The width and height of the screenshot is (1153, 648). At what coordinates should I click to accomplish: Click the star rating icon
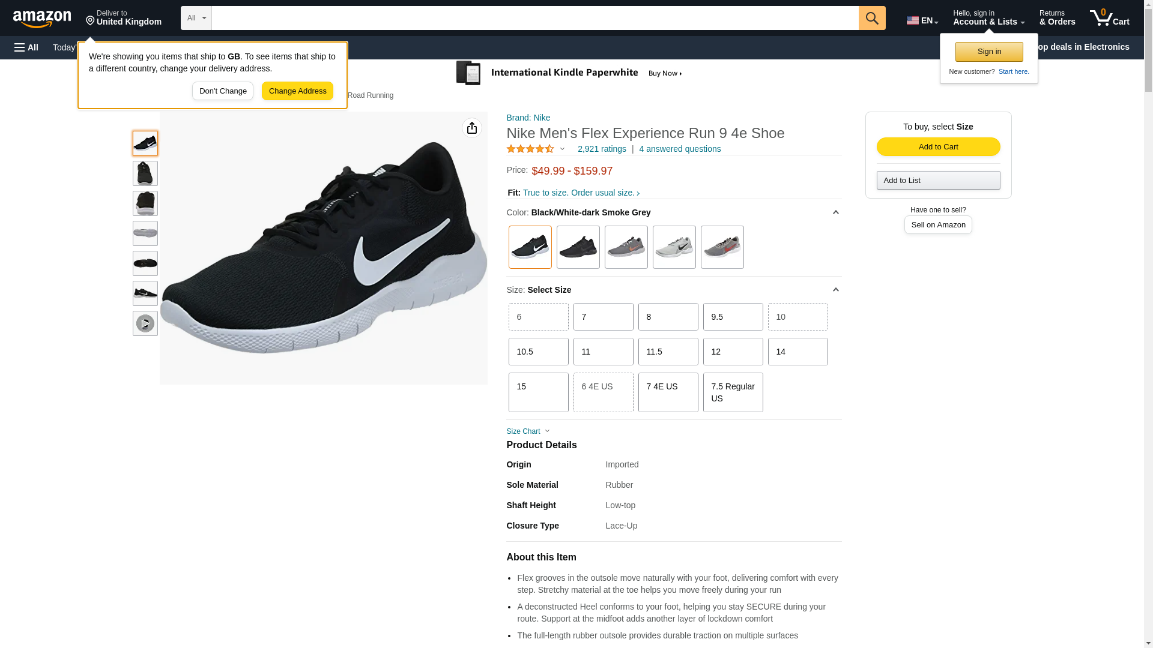pos(530,149)
